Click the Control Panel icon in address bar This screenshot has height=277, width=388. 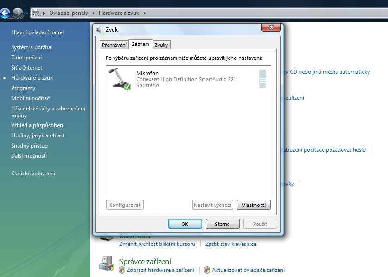(36, 13)
